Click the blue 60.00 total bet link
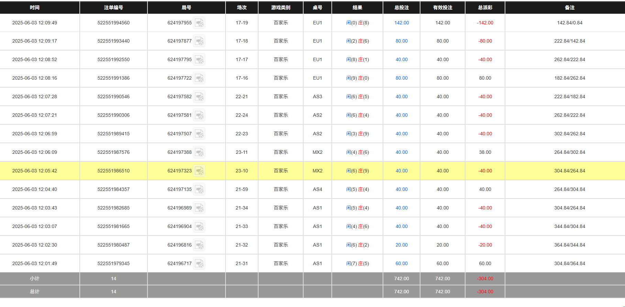 [x=401, y=264]
